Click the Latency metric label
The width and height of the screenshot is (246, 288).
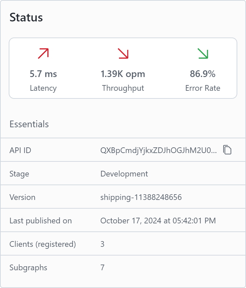(43, 88)
